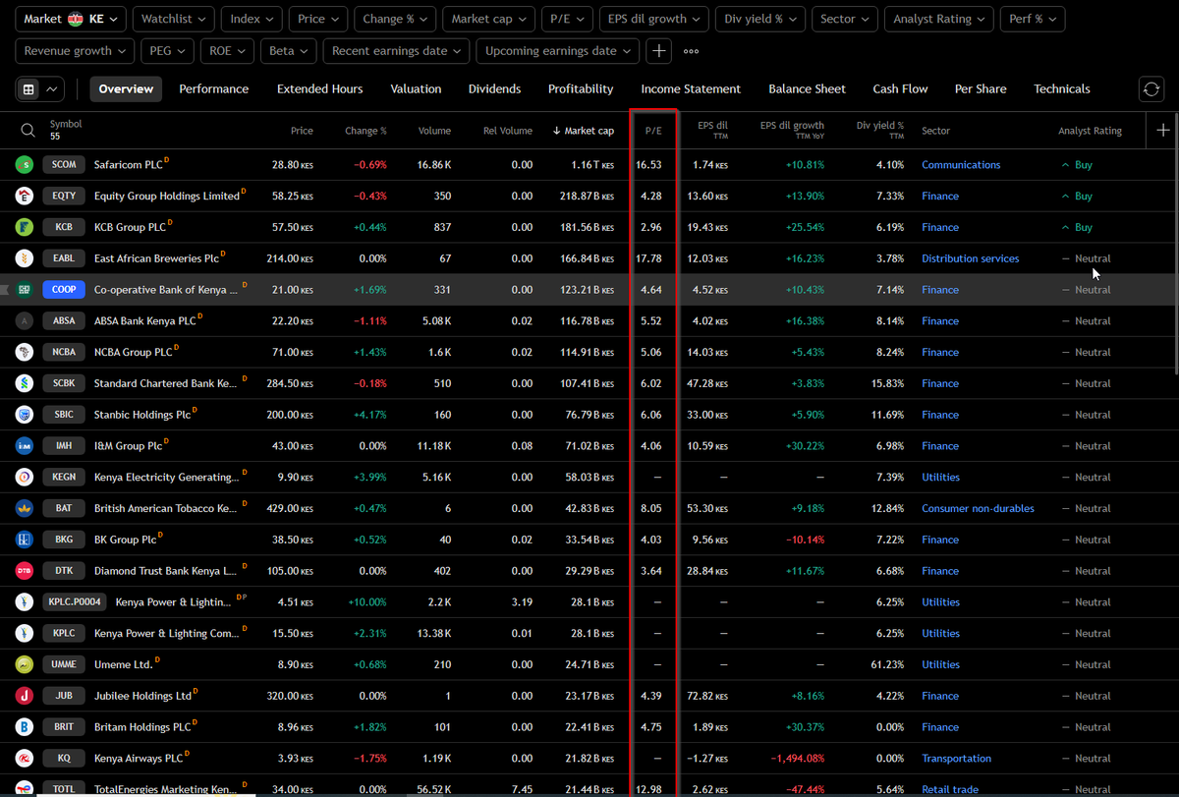Expand the Market cap filter dropdown
Viewport: 1179px width, 797px height.
488,20
